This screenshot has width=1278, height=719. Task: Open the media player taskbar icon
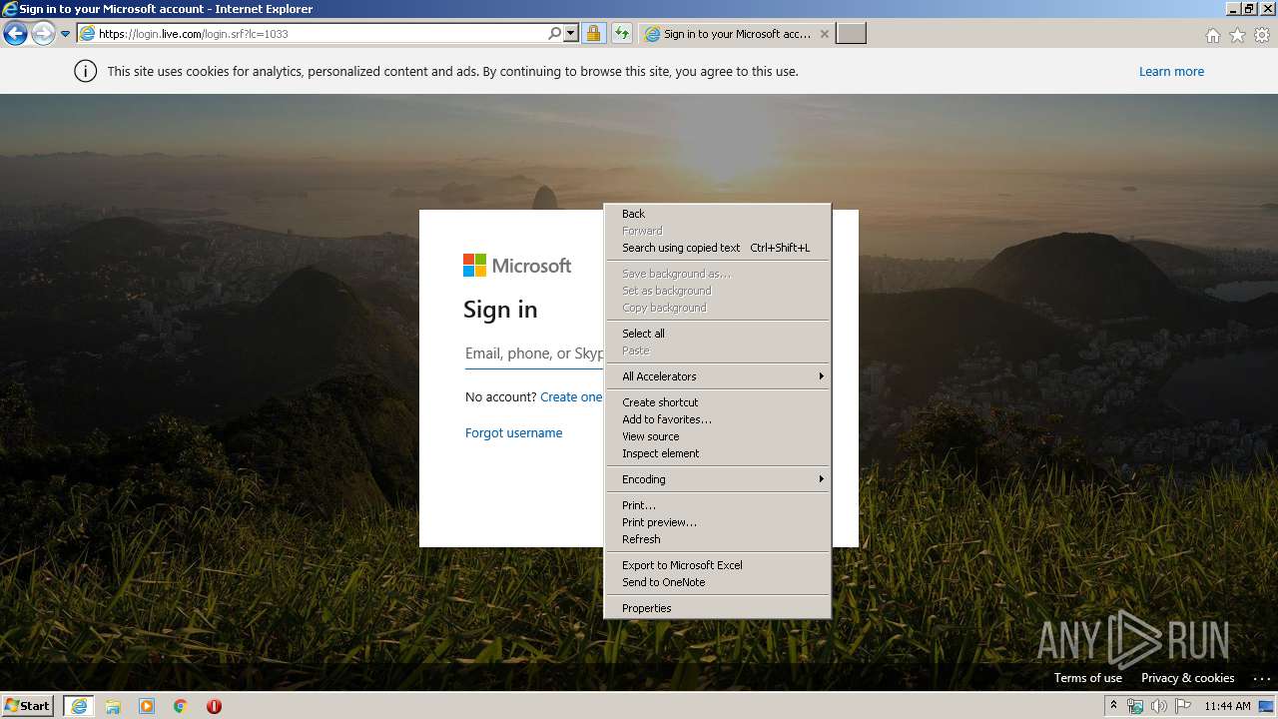(147, 706)
